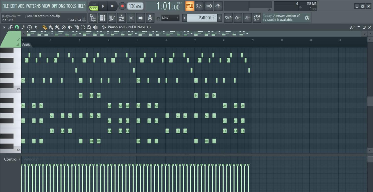Click the C5 piano key
The image size is (373, 192).
[x=10, y=89]
